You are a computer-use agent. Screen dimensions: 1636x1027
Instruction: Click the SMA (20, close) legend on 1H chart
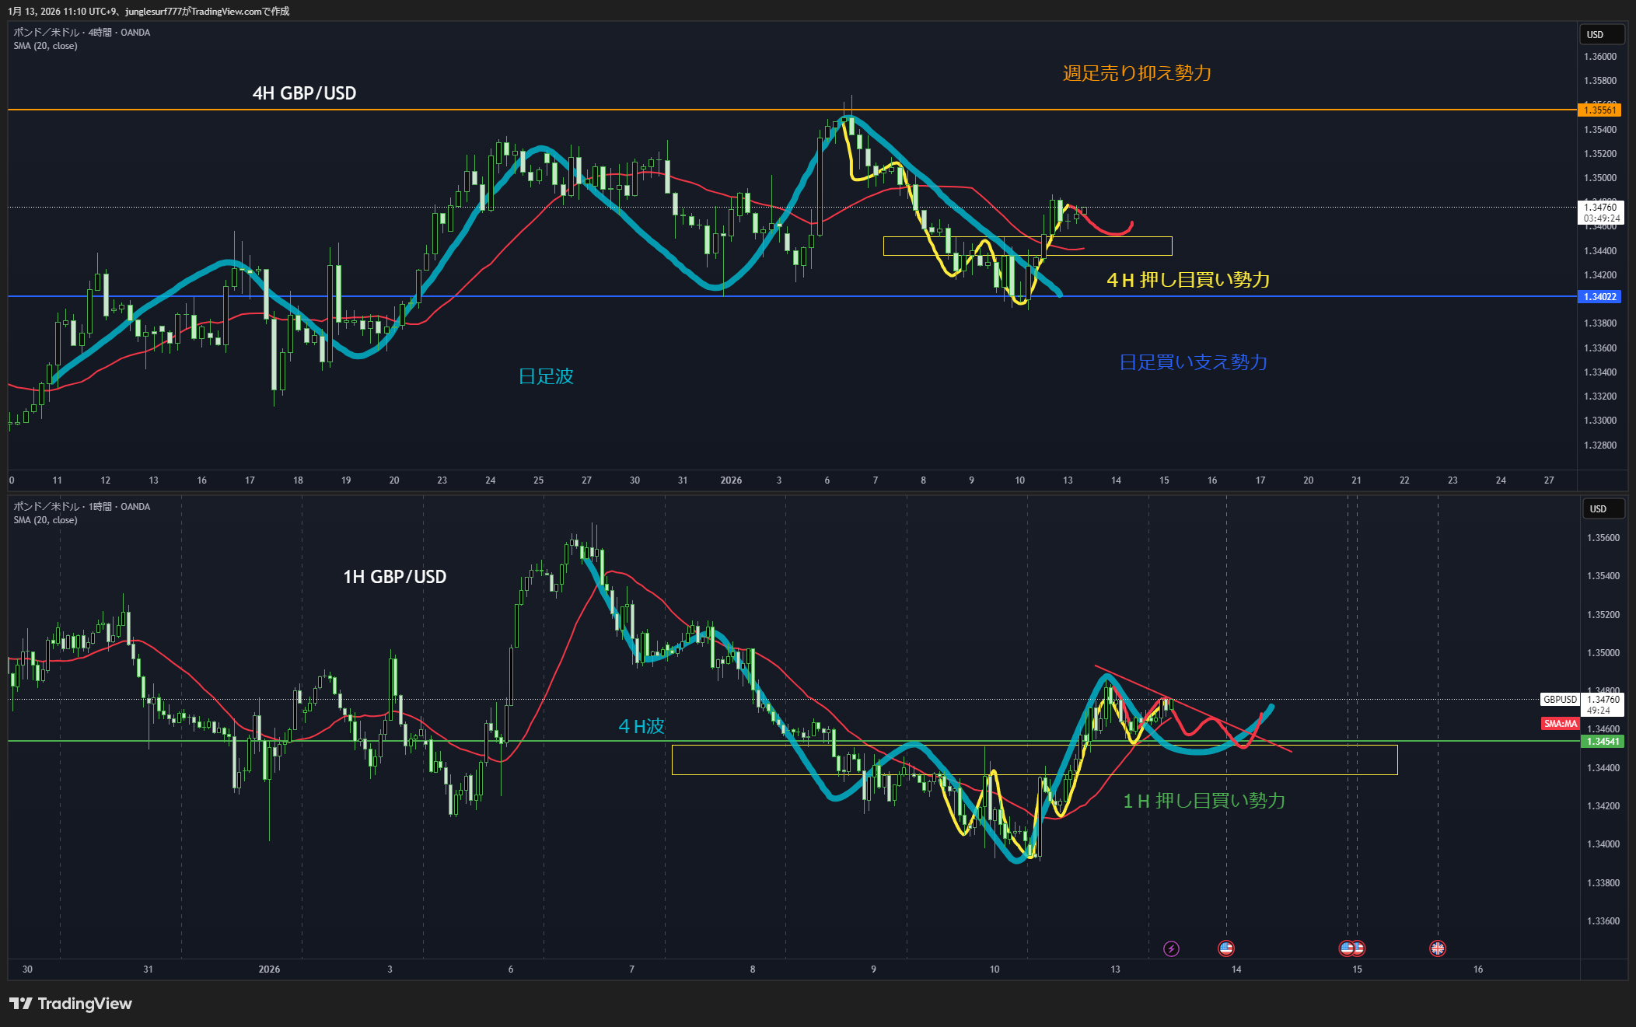click(45, 520)
